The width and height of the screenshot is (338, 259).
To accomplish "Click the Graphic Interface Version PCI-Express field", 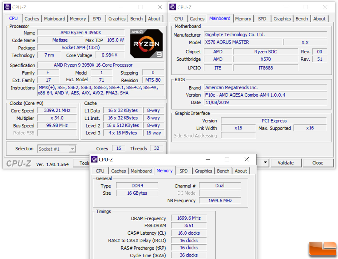I will [274, 121].
